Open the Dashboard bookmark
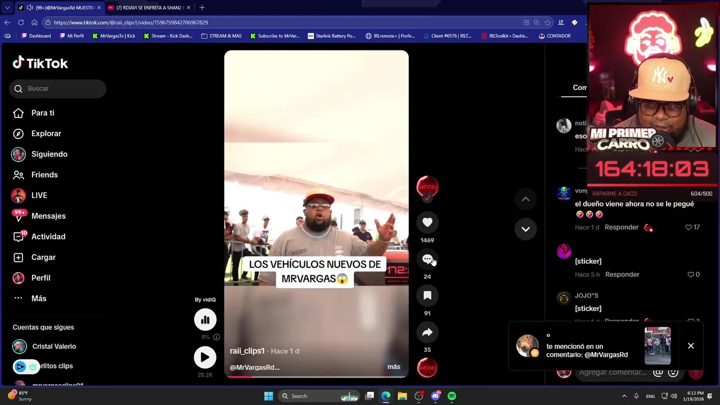 pos(36,36)
